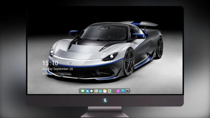Open the yellow Notes app in dock

click(105, 91)
